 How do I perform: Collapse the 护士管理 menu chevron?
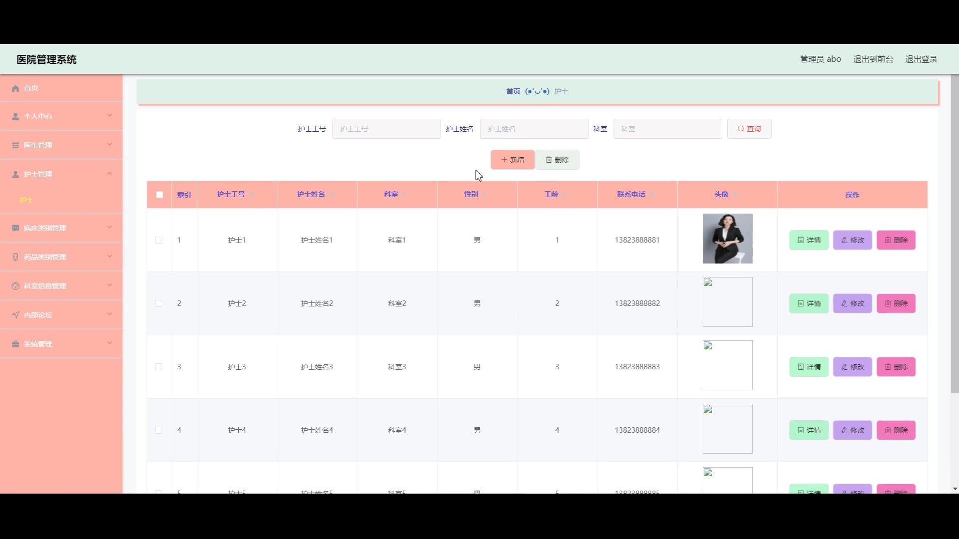point(109,174)
